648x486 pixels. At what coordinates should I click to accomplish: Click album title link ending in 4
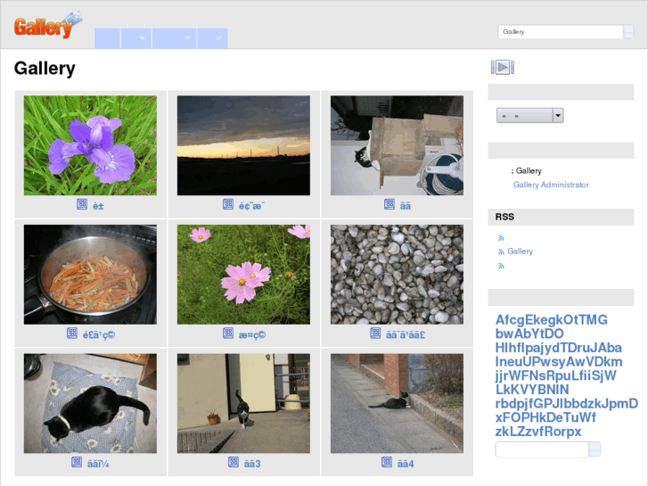(x=406, y=464)
